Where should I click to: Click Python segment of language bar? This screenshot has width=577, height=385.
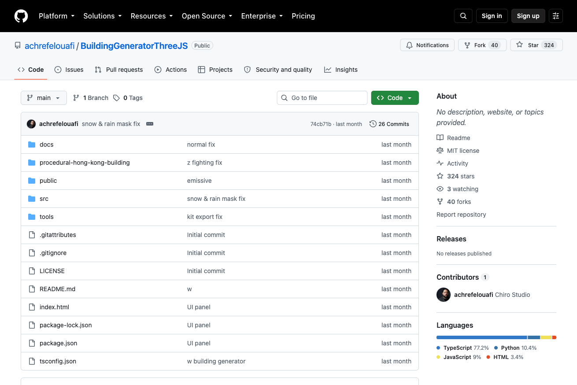point(534,337)
